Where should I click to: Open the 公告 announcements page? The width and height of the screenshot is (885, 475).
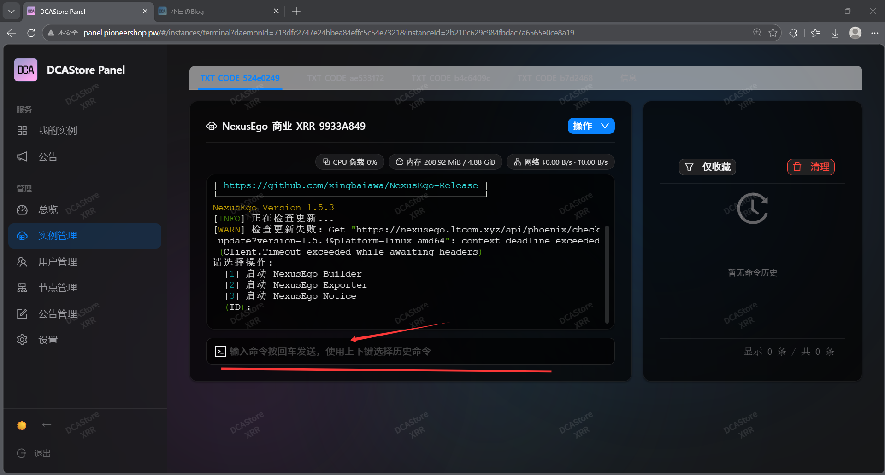[x=47, y=157]
